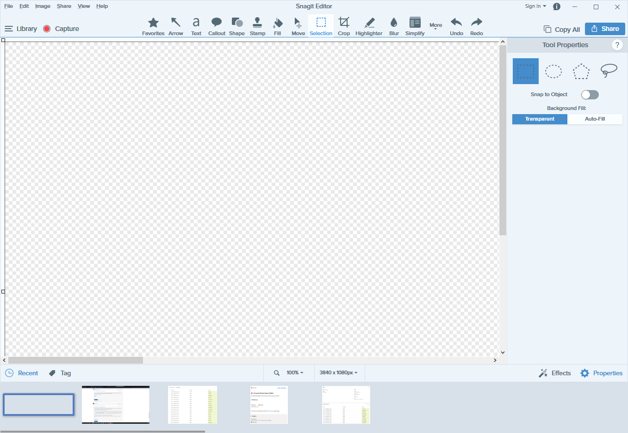
Task: Select the Text tool
Action: (x=196, y=26)
